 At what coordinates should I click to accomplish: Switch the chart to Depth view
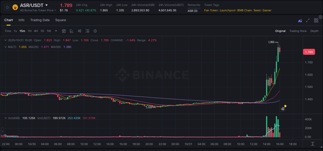click(314, 31)
